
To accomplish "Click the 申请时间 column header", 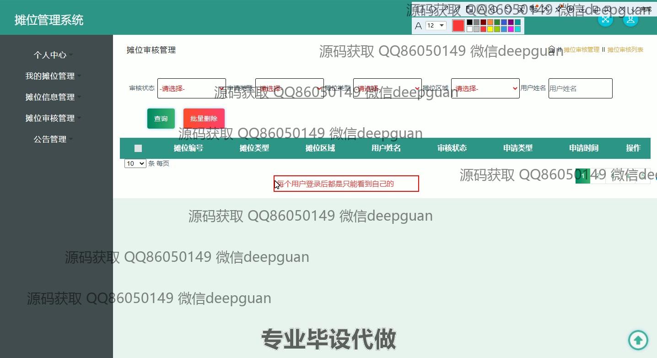I will [x=584, y=148].
